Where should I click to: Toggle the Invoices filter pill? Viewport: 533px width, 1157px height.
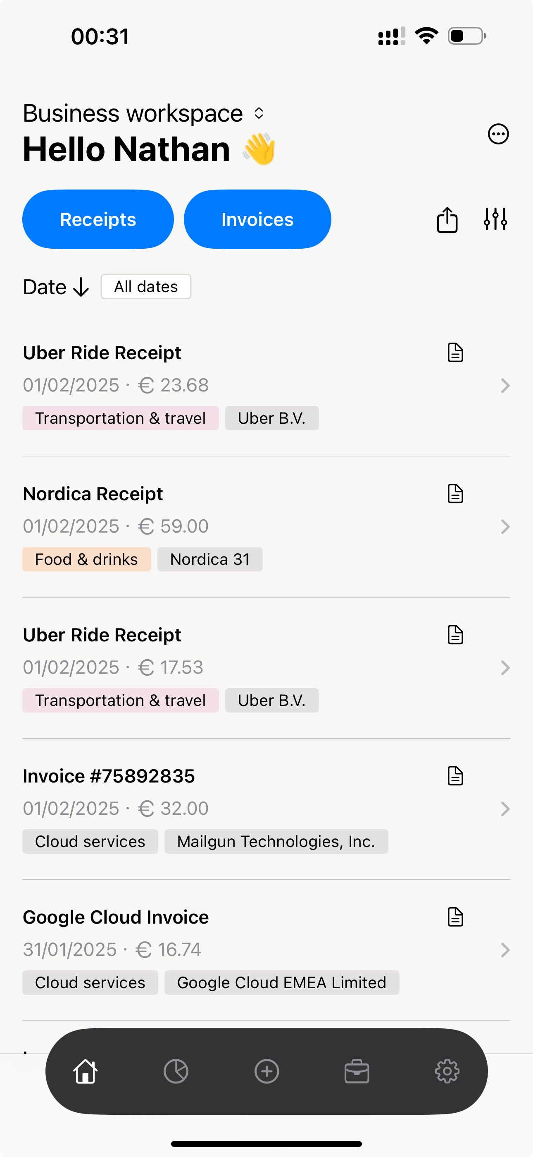coord(257,219)
